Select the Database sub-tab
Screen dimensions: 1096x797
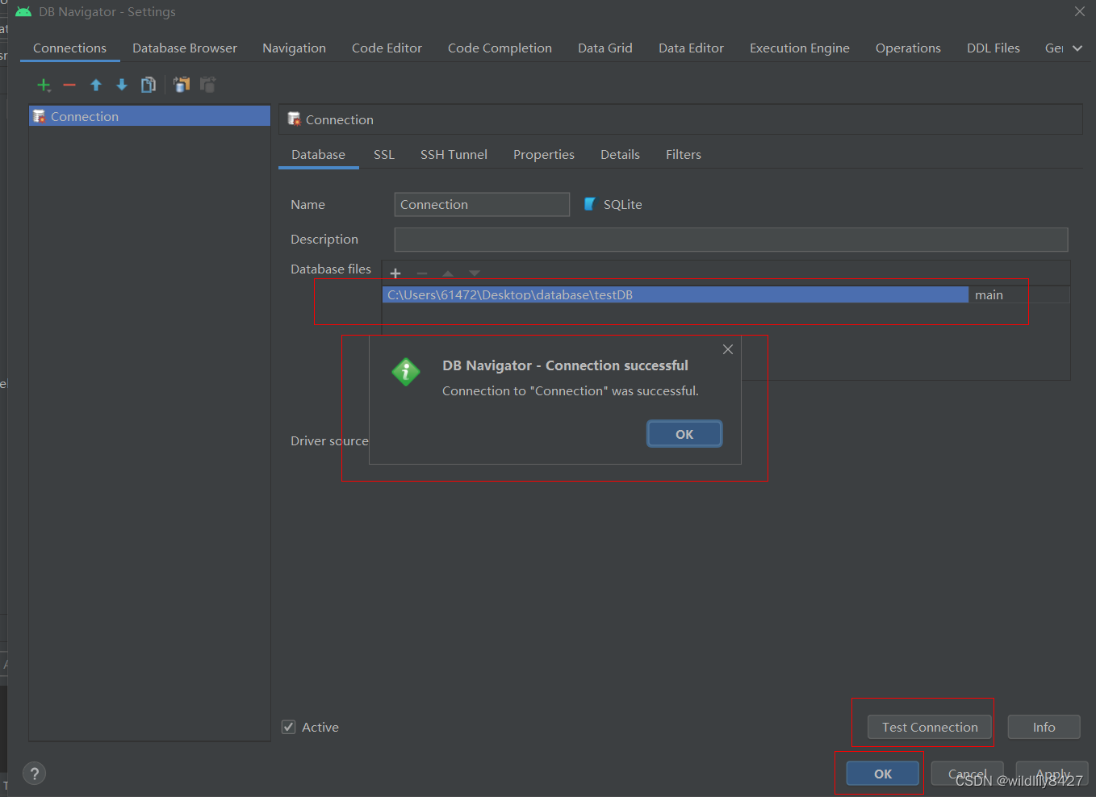click(x=318, y=155)
